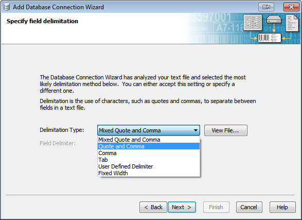Screen dimensions: 302x220
Task: Click the database table icon in banner
Action: 253,23
